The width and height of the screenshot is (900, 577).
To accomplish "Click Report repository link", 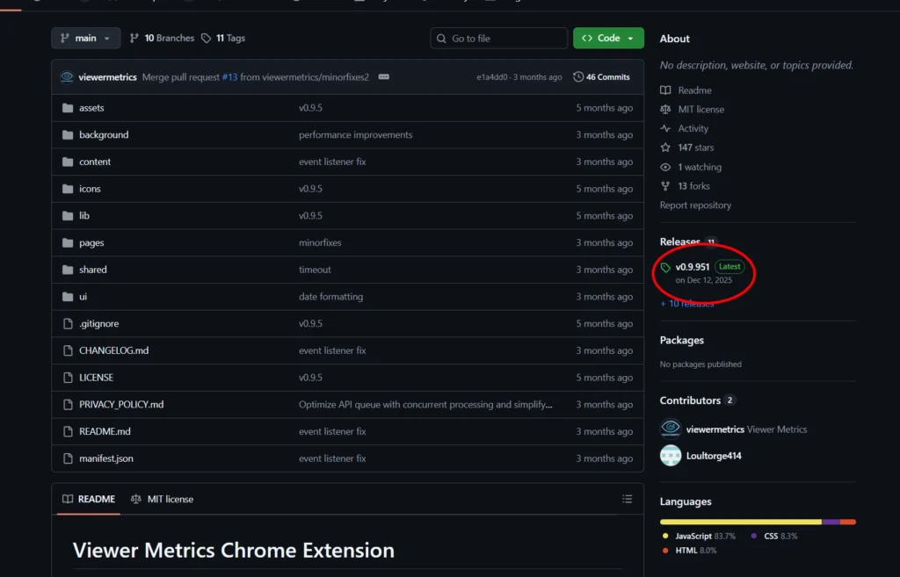I will tap(695, 206).
